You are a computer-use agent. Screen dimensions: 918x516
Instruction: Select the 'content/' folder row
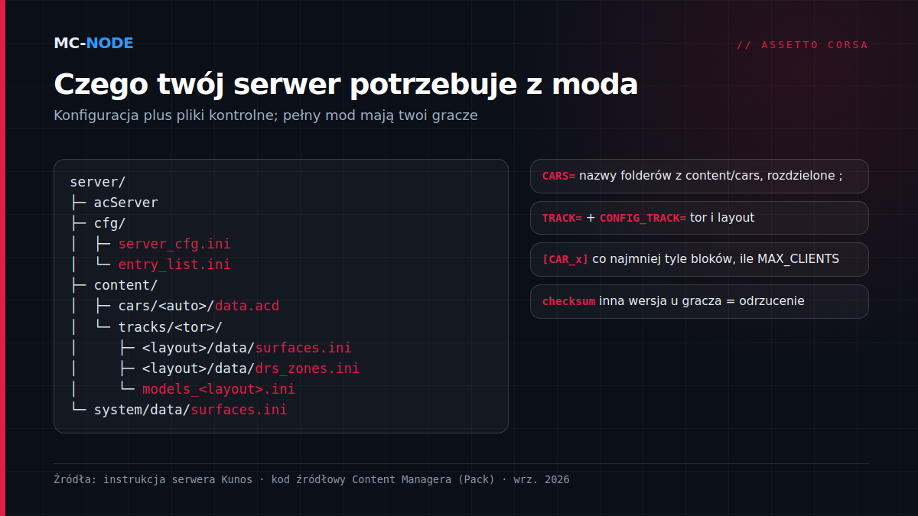click(114, 285)
